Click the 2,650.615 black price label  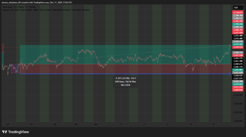[x=238, y=64]
